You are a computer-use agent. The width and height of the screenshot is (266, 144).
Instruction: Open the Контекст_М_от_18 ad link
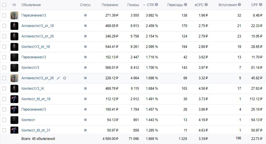pyautogui.click(x=36, y=99)
